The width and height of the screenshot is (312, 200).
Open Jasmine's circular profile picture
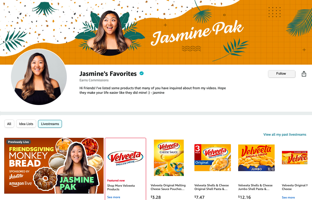pyautogui.click(x=39, y=77)
